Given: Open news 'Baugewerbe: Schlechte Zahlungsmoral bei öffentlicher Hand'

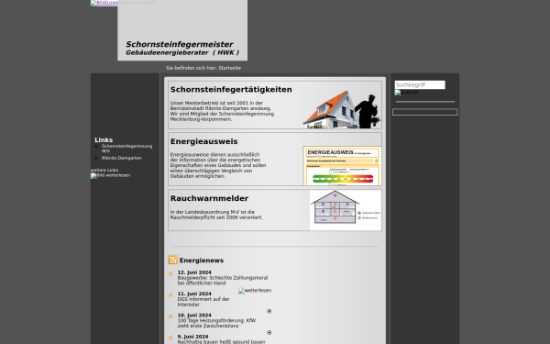Looking at the screenshot, I should (223, 281).
